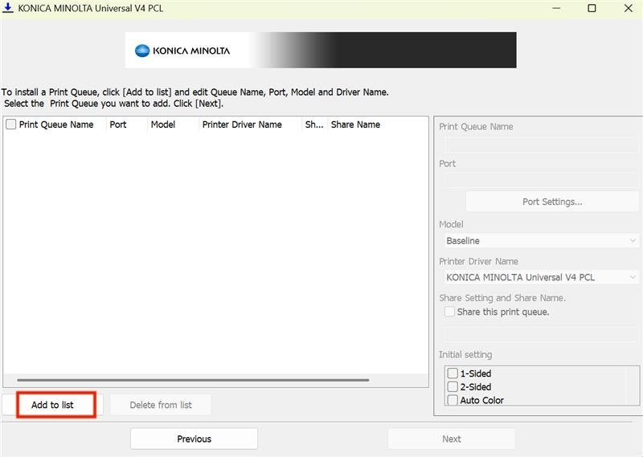Open the Printer Driver Name dropdown
Viewport: 643px width, 457px height.
(x=541, y=277)
